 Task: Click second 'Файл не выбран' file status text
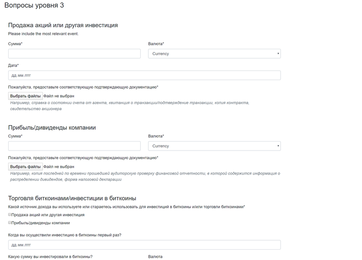(59, 166)
